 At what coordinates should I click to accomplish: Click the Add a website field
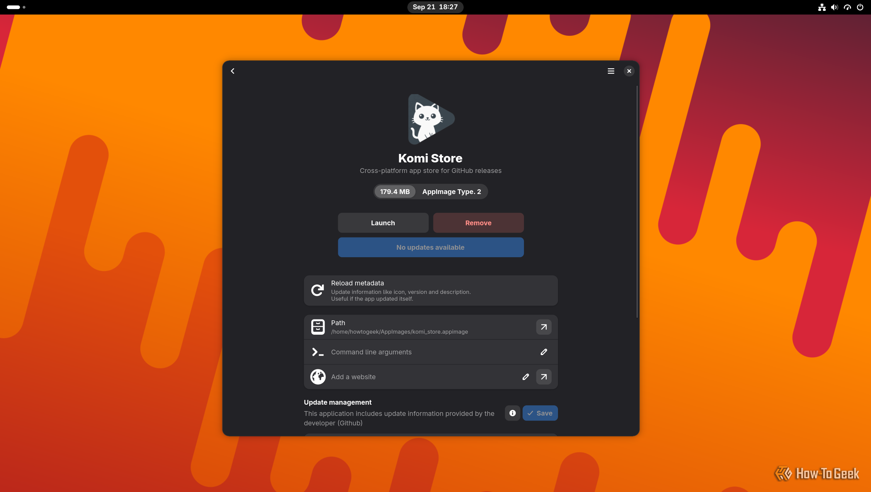431,377
